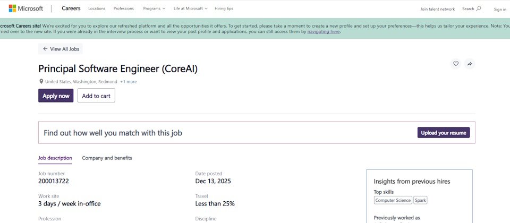The image size is (510, 223).
Task: Click Upload your resume button
Action: [x=444, y=133]
